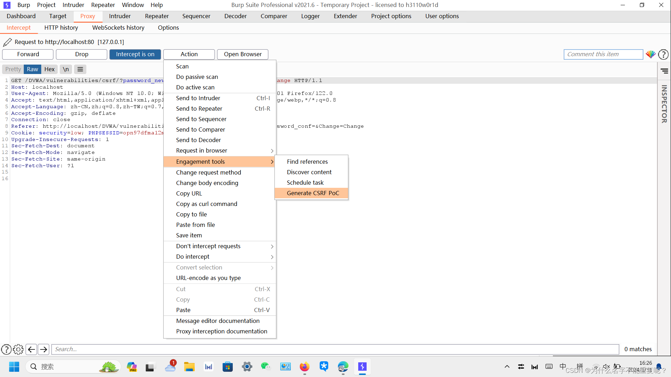Click the help question mark near comment box
The width and height of the screenshot is (671, 377).
tap(663, 54)
